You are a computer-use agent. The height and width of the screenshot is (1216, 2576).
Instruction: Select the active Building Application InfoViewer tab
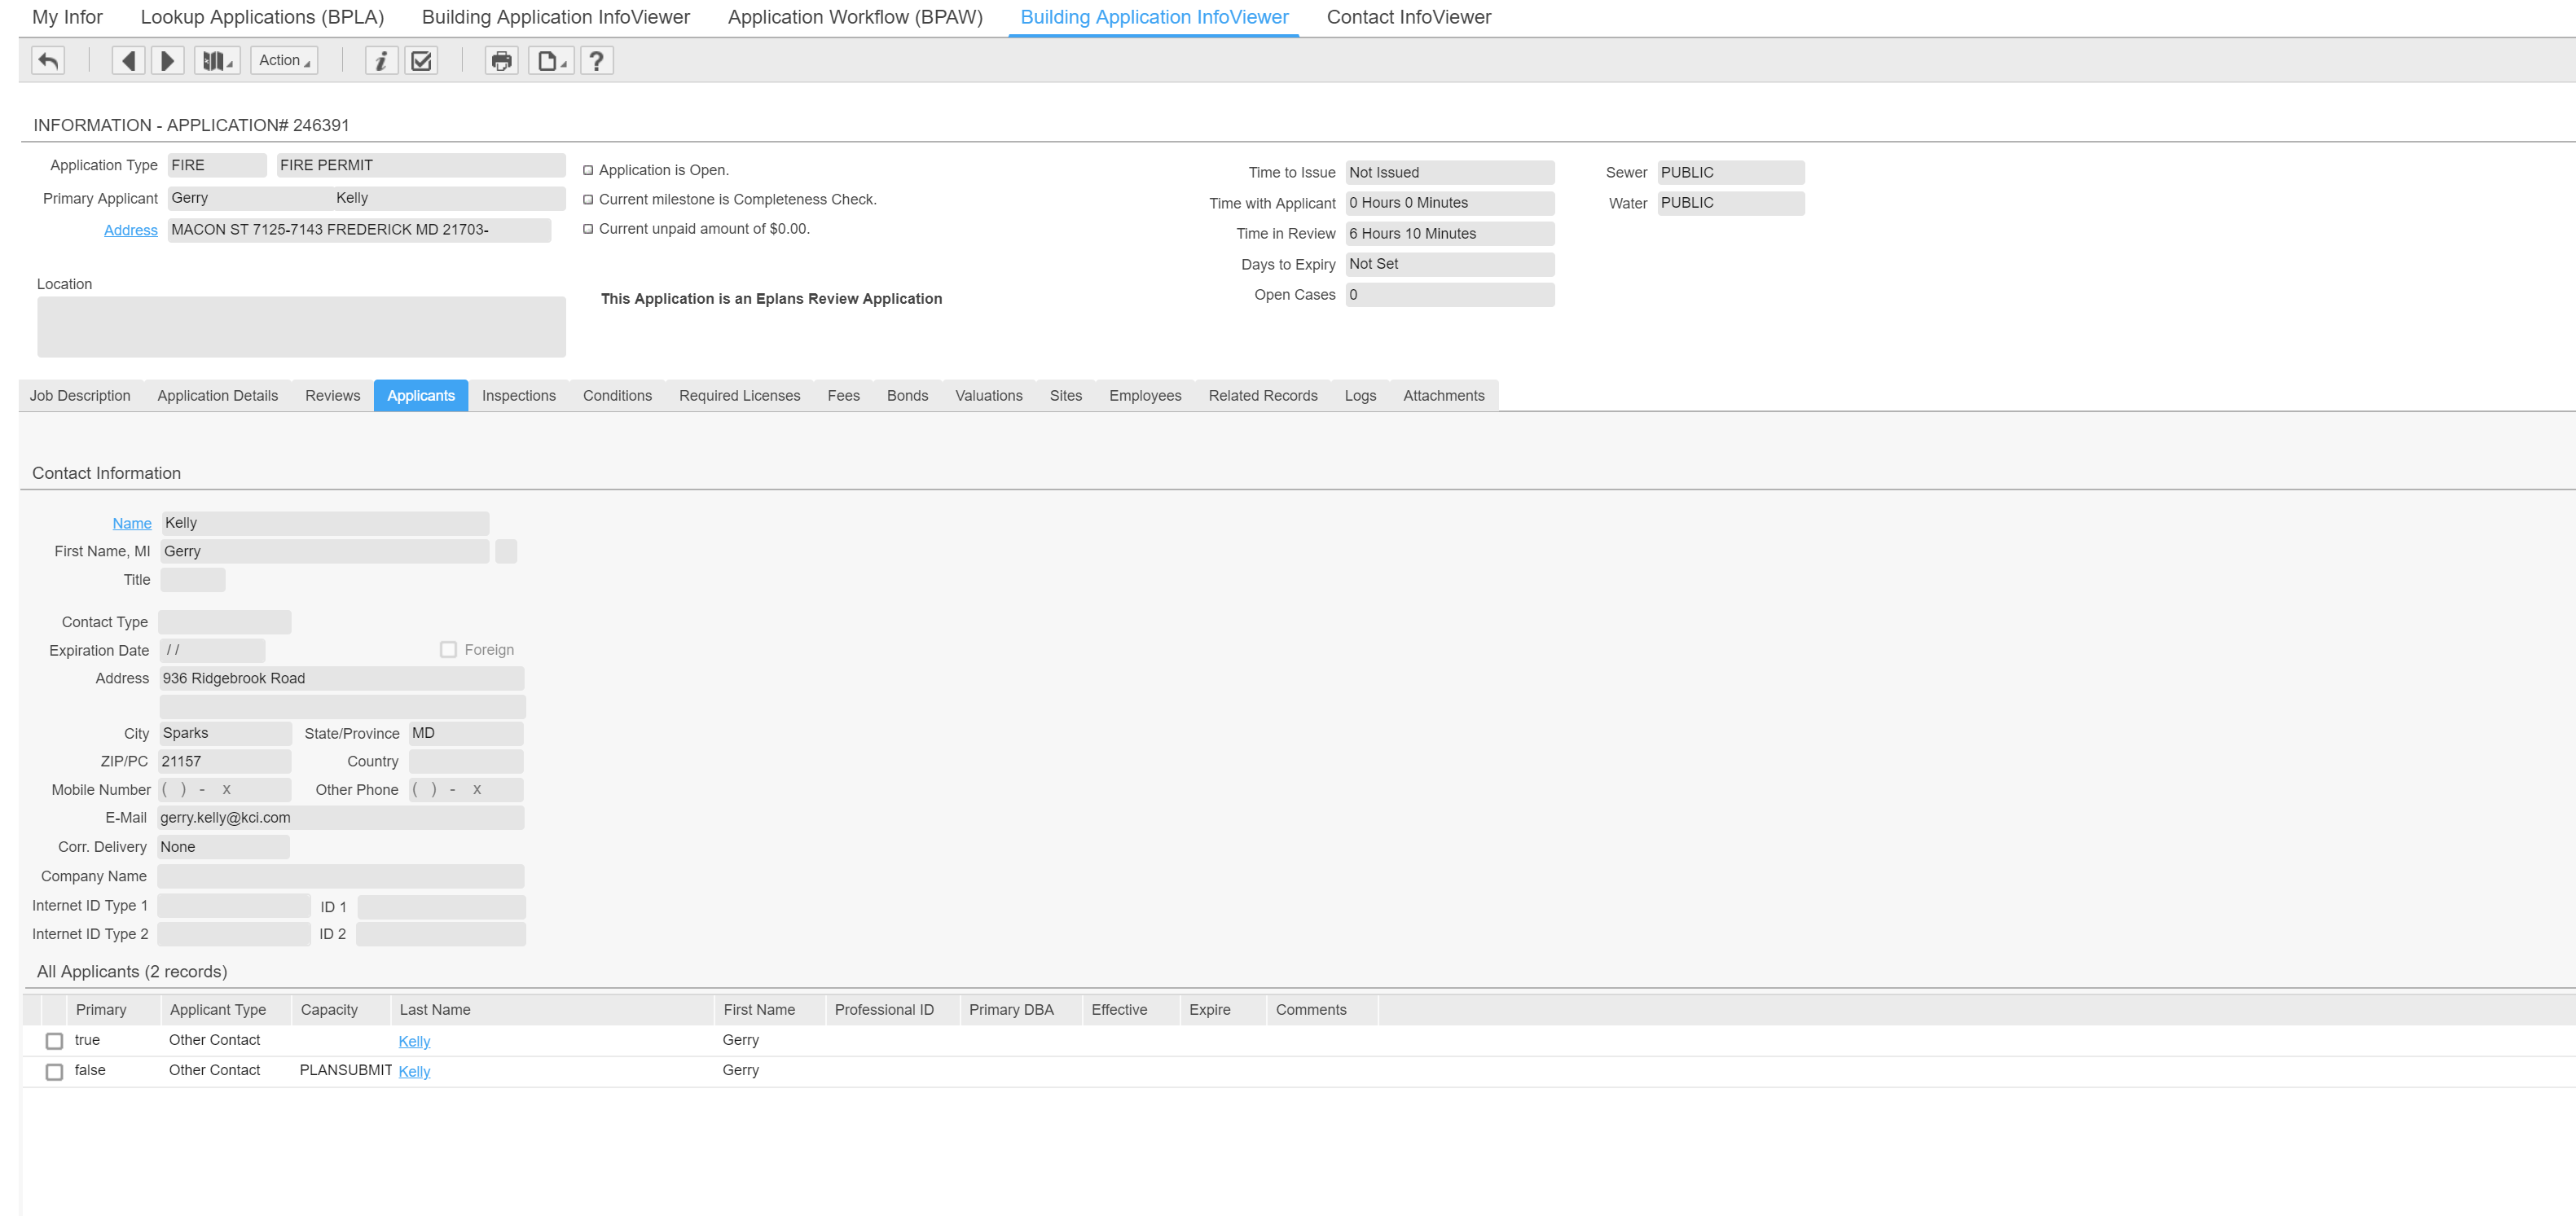pos(1154,17)
